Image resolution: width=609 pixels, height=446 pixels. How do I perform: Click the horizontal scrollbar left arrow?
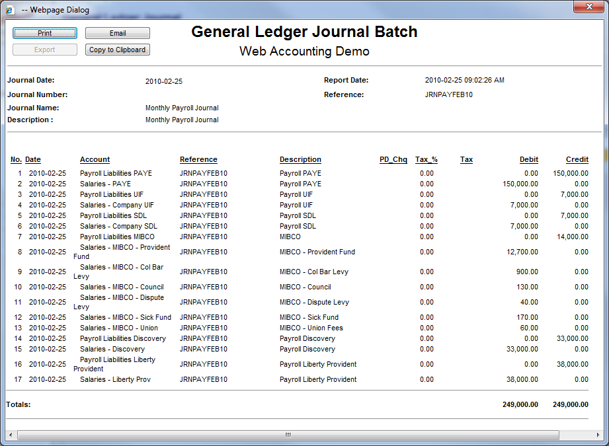pyautogui.click(x=11, y=435)
